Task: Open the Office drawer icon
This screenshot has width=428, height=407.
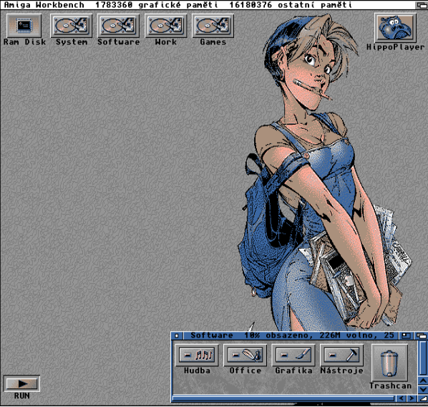Action: coord(245,355)
